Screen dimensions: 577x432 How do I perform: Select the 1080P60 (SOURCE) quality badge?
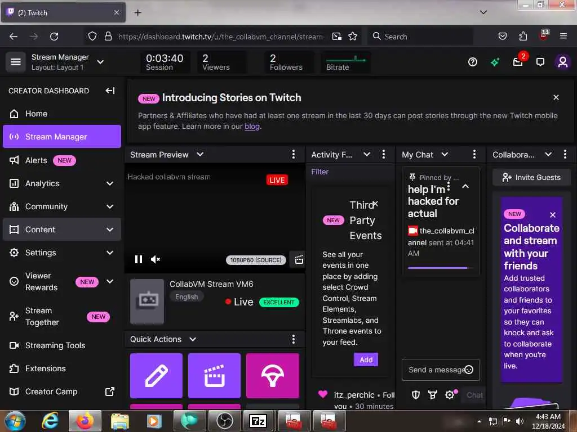pyautogui.click(x=256, y=260)
